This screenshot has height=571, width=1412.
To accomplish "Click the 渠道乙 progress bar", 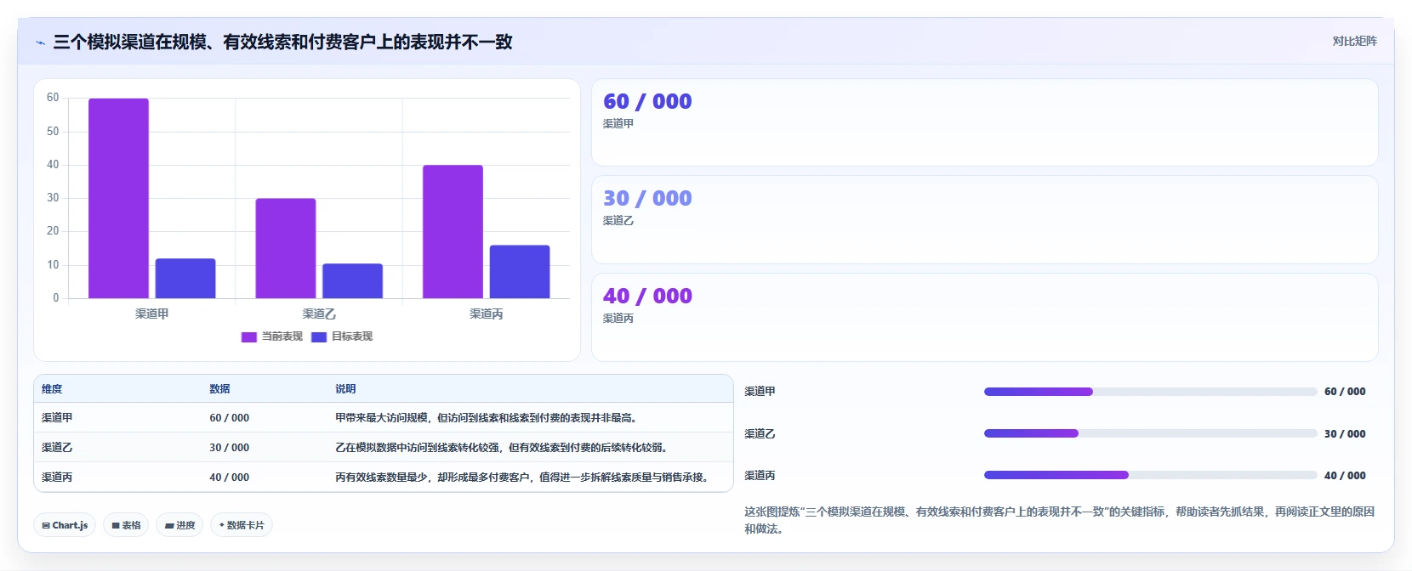I will tap(1150, 433).
